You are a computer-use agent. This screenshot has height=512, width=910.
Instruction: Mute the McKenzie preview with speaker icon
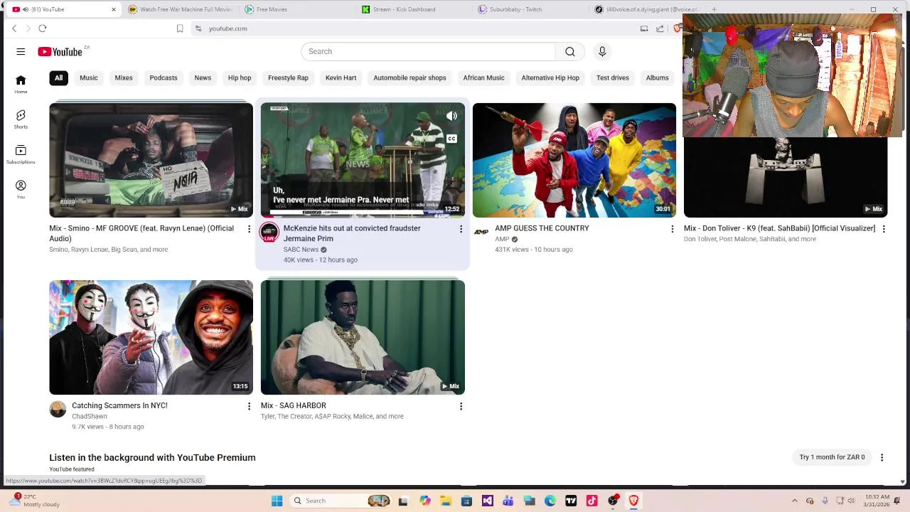451,116
